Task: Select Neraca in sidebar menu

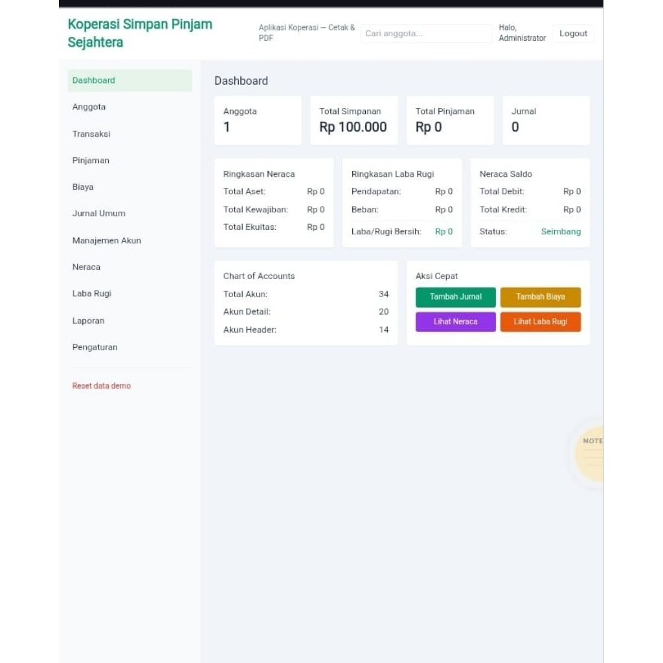Action: (129, 267)
